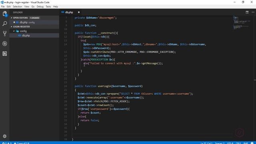Click the VS Code logo in the title bar
Image resolution: width=256 pixels, height=144 pixels.
coord(2,2)
